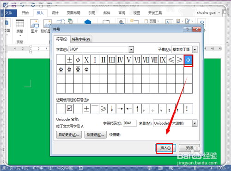The height and width of the screenshot is (171, 231).
Task: Click the symbol dialog help button
Action: 188,29
